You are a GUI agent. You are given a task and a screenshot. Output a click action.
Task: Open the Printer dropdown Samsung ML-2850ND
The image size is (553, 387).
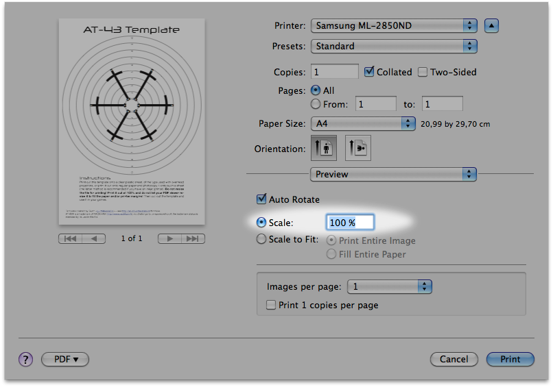[394, 26]
